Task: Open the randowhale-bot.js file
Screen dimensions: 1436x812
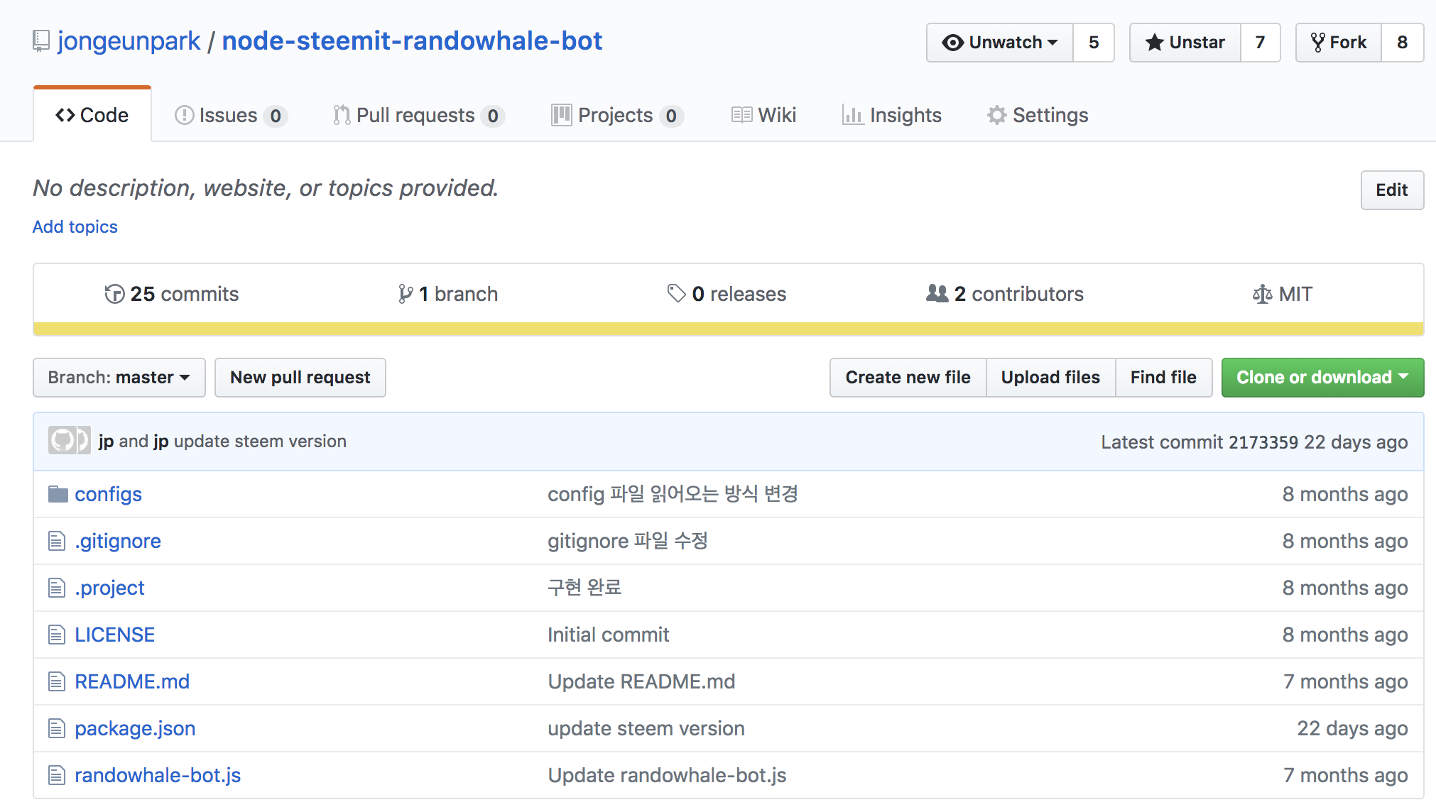Action: [x=158, y=775]
